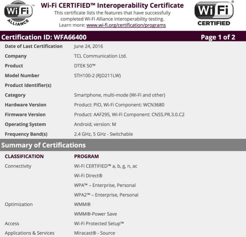Click the 'PROGRAM' column header
This screenshot has height=237, width=246.
pyautogui.click(x=86, y=156)
